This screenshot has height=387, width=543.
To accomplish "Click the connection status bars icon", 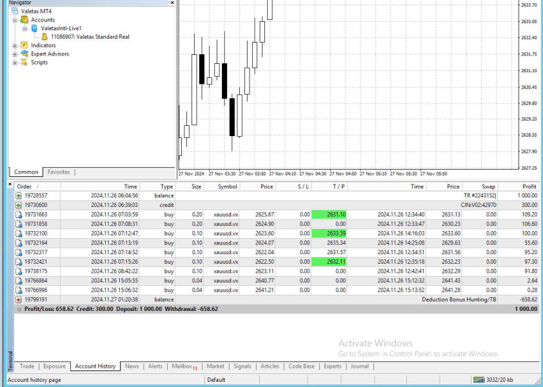I will tap(479, 380).
